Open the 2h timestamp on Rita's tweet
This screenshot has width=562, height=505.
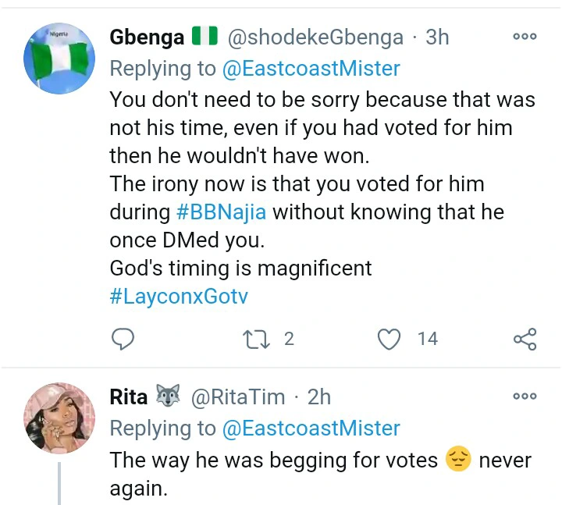coord(320,397)
